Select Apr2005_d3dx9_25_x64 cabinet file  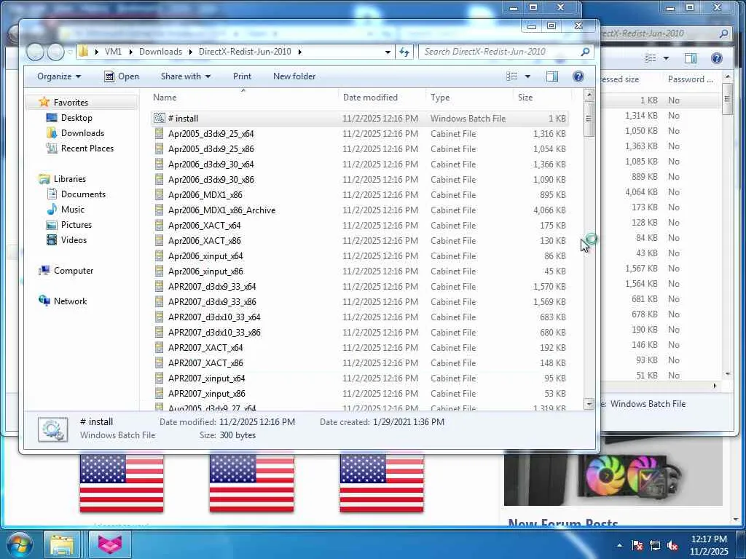pyautogui.click(x=211, y=134)
